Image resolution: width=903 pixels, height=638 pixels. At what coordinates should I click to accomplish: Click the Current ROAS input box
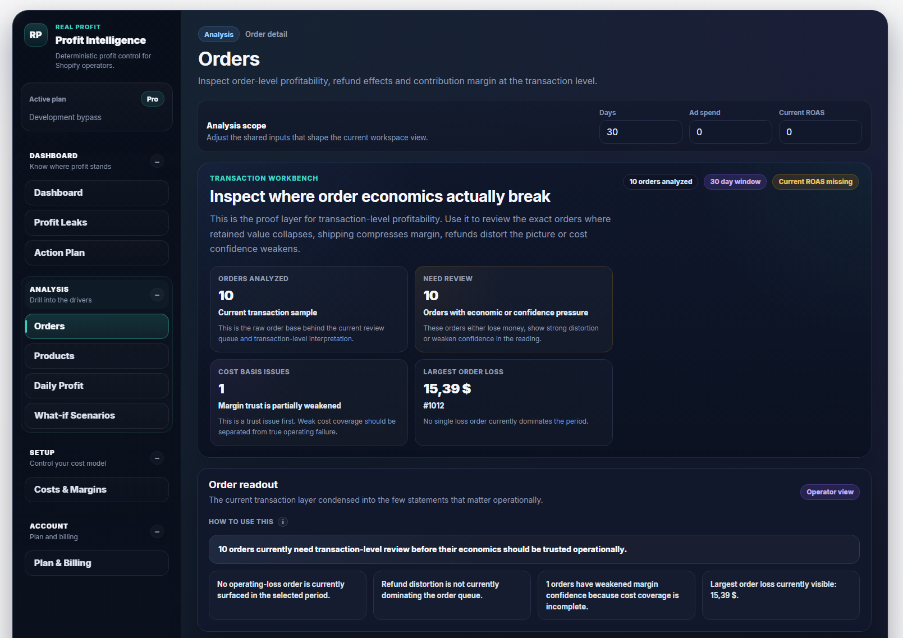[x=820, y=132]
